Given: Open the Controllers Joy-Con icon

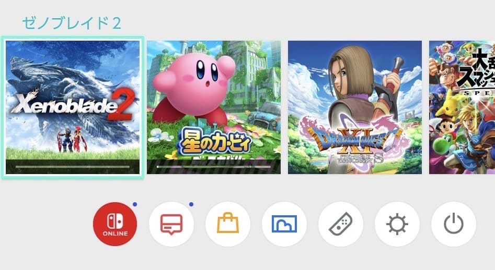Looking at the screenshot, I should click(341, 224).
